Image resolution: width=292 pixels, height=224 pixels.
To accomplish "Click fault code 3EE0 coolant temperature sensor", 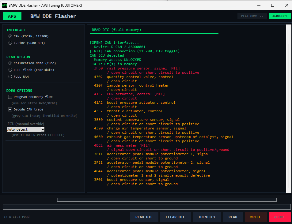I will click(137, 120).
